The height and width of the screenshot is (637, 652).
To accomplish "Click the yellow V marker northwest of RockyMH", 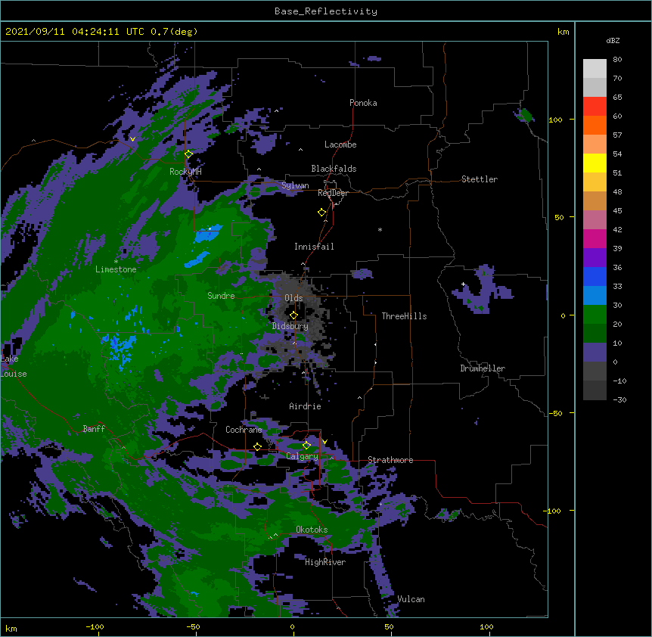I will coord(132,139).
